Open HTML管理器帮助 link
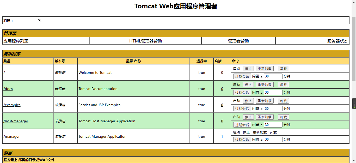 click(145, 41)
